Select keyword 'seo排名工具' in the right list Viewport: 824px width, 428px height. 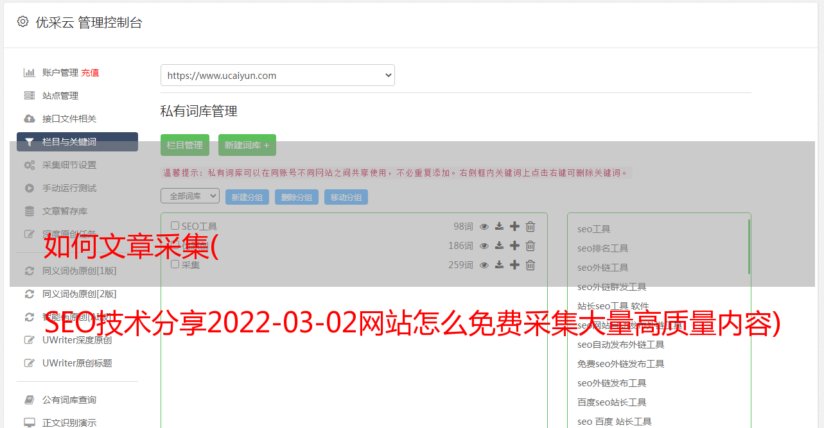coord(603,248)
